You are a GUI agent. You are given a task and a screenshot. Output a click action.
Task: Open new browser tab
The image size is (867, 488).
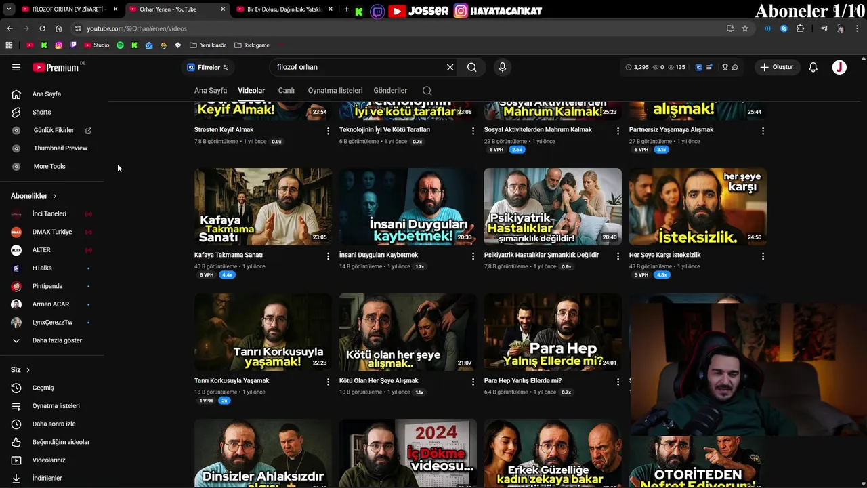click(347, 9)
